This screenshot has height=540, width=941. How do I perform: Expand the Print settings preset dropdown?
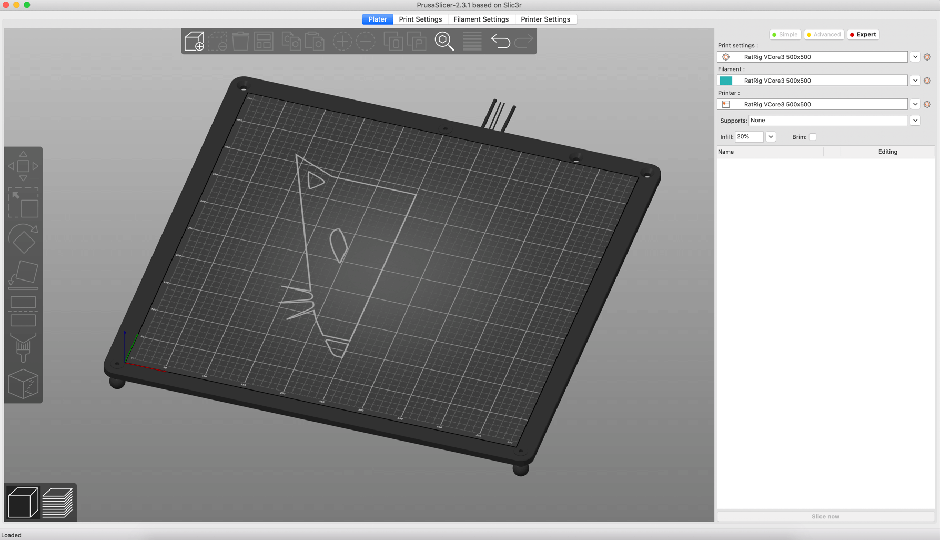point(915,57)
